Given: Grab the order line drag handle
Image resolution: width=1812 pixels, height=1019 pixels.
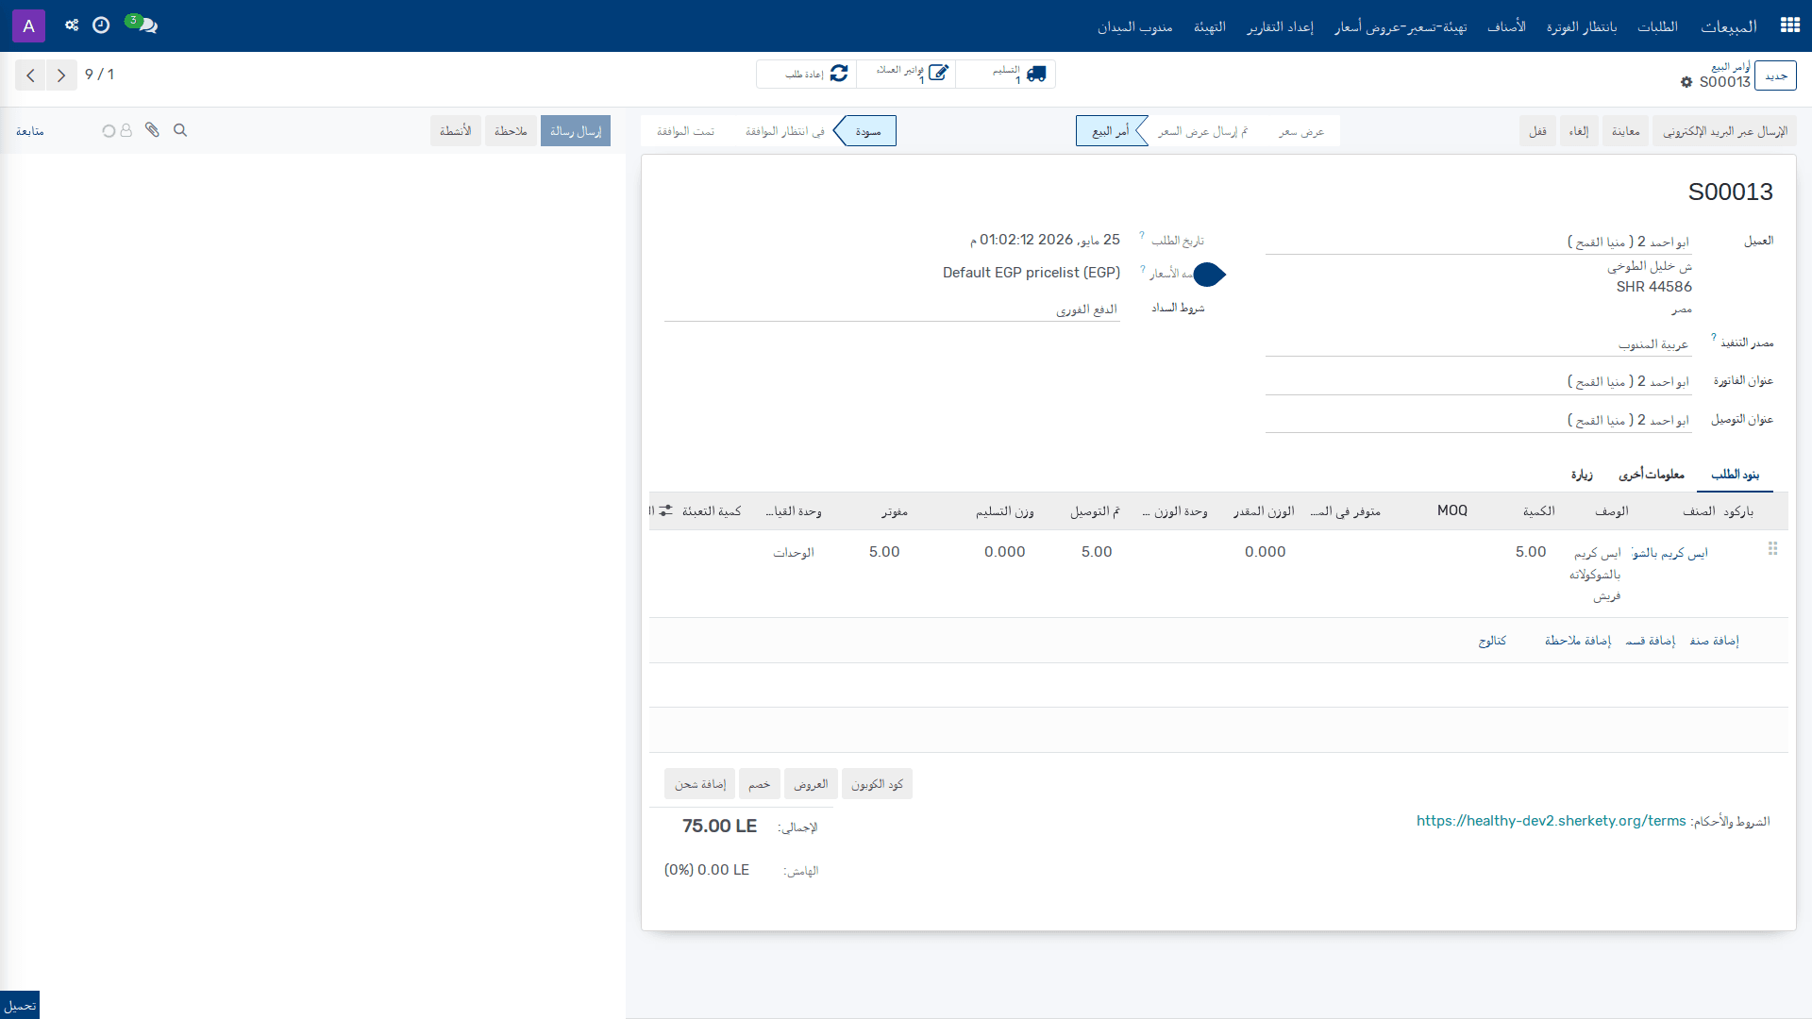Looking at the screenshot, I should coord(1772,548).
